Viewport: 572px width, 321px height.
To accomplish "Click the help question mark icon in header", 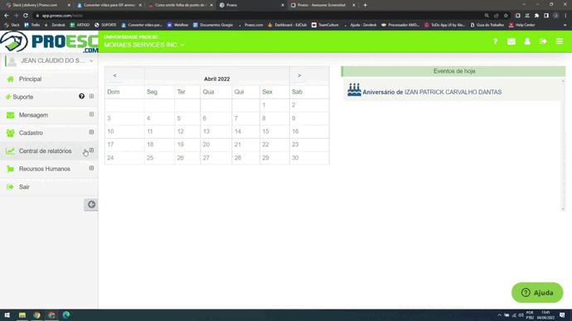I will pyautogui.click(x=495, y=41).
